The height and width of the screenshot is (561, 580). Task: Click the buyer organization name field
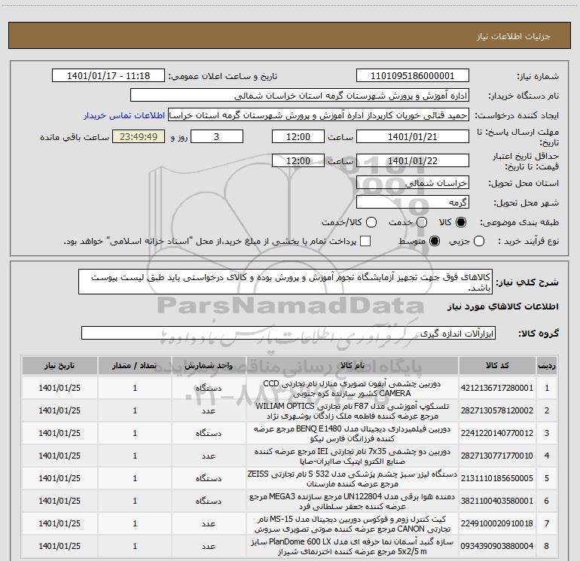point(300,96)
